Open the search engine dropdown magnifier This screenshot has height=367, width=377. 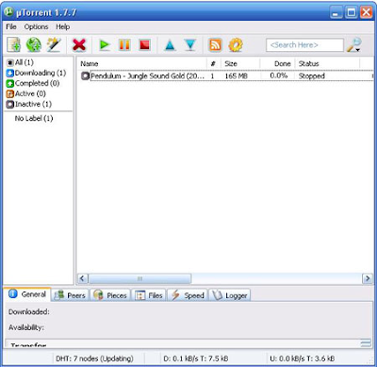[x=353, y=45]
